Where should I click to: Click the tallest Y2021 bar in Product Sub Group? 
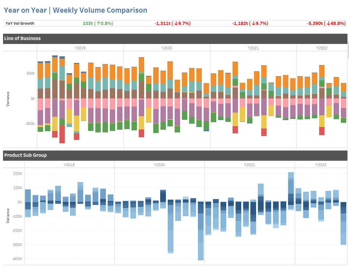[291, 191]
